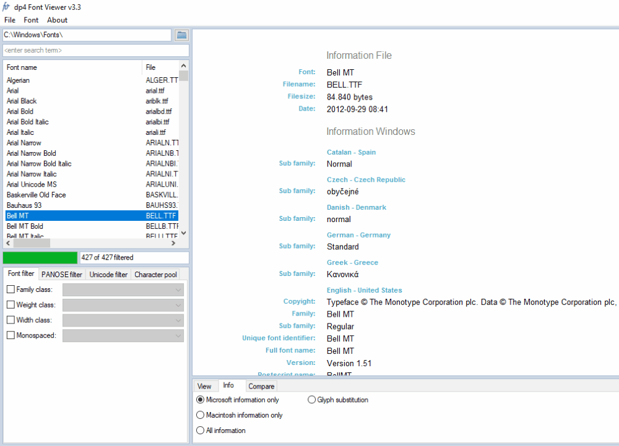Switch to the Character pool tab

[x=155, y=275]
